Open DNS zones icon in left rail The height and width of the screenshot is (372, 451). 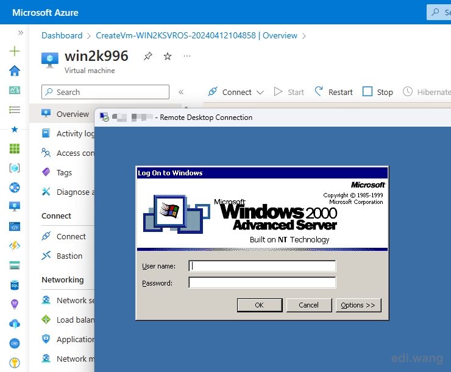15,343
